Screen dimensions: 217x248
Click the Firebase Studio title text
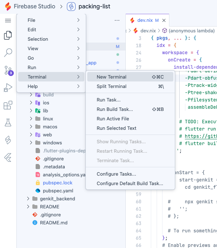tap(35, 7)
